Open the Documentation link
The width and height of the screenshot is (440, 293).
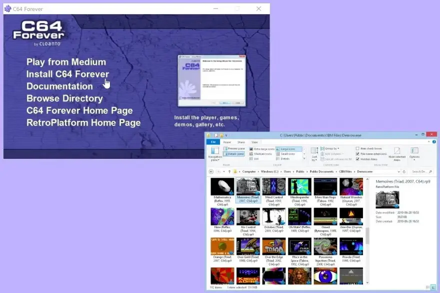59,86
